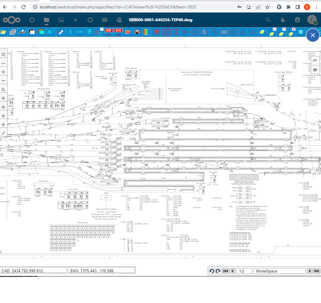This screenshot has width=321, height=303.
Task: Select the ellipse redline tool
Action: (195, 32)
